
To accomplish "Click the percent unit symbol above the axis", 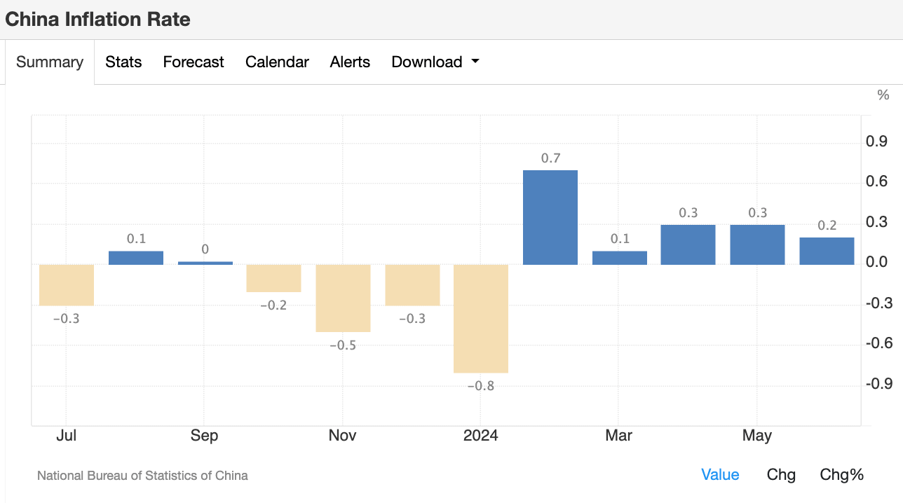I will 883,95.
